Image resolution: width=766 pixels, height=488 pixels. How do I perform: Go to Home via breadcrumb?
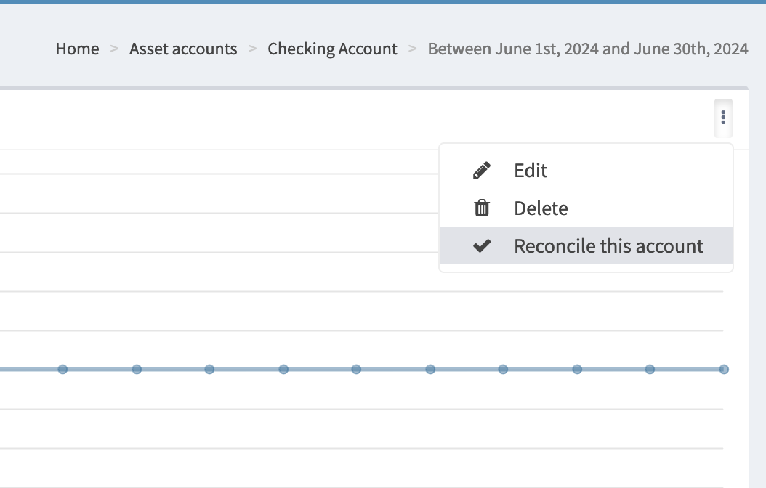[77, 49]
